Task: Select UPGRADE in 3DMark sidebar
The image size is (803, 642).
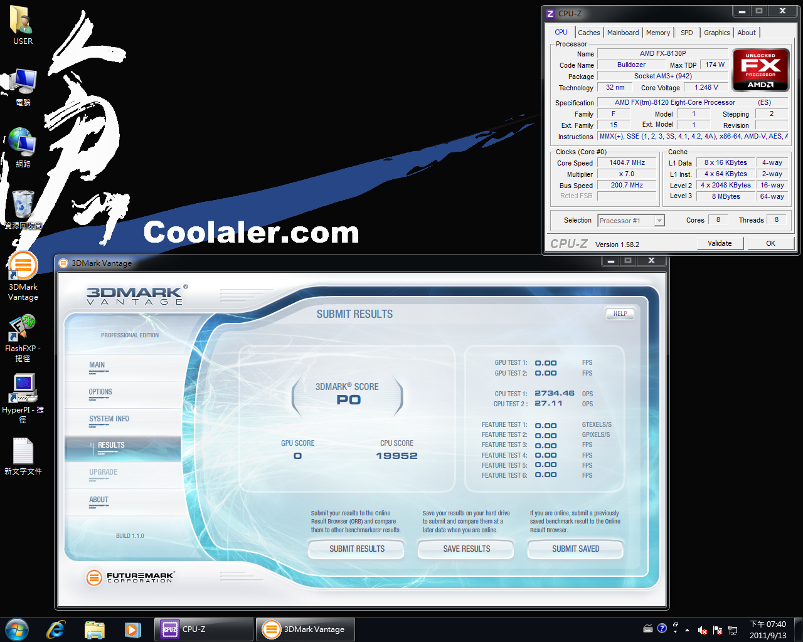Action: [x=123, y=476]
